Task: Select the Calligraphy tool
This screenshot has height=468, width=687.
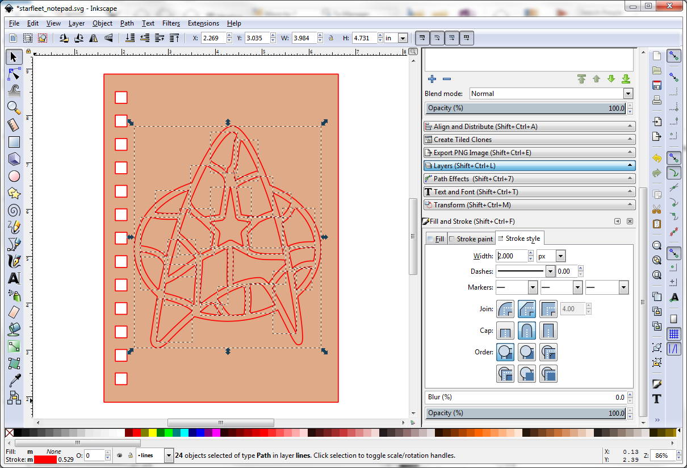Action: click(14, 261)
